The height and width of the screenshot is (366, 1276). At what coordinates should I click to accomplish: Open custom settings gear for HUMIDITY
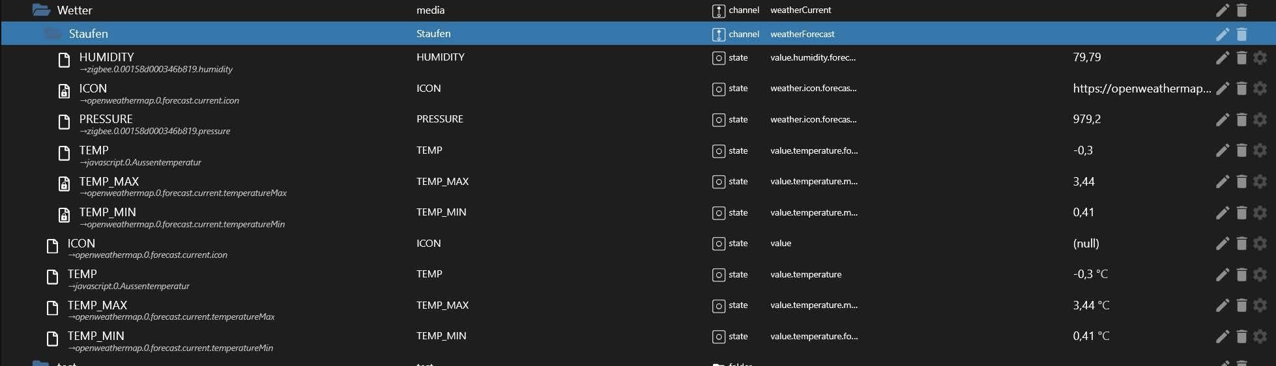point(1260,58)
